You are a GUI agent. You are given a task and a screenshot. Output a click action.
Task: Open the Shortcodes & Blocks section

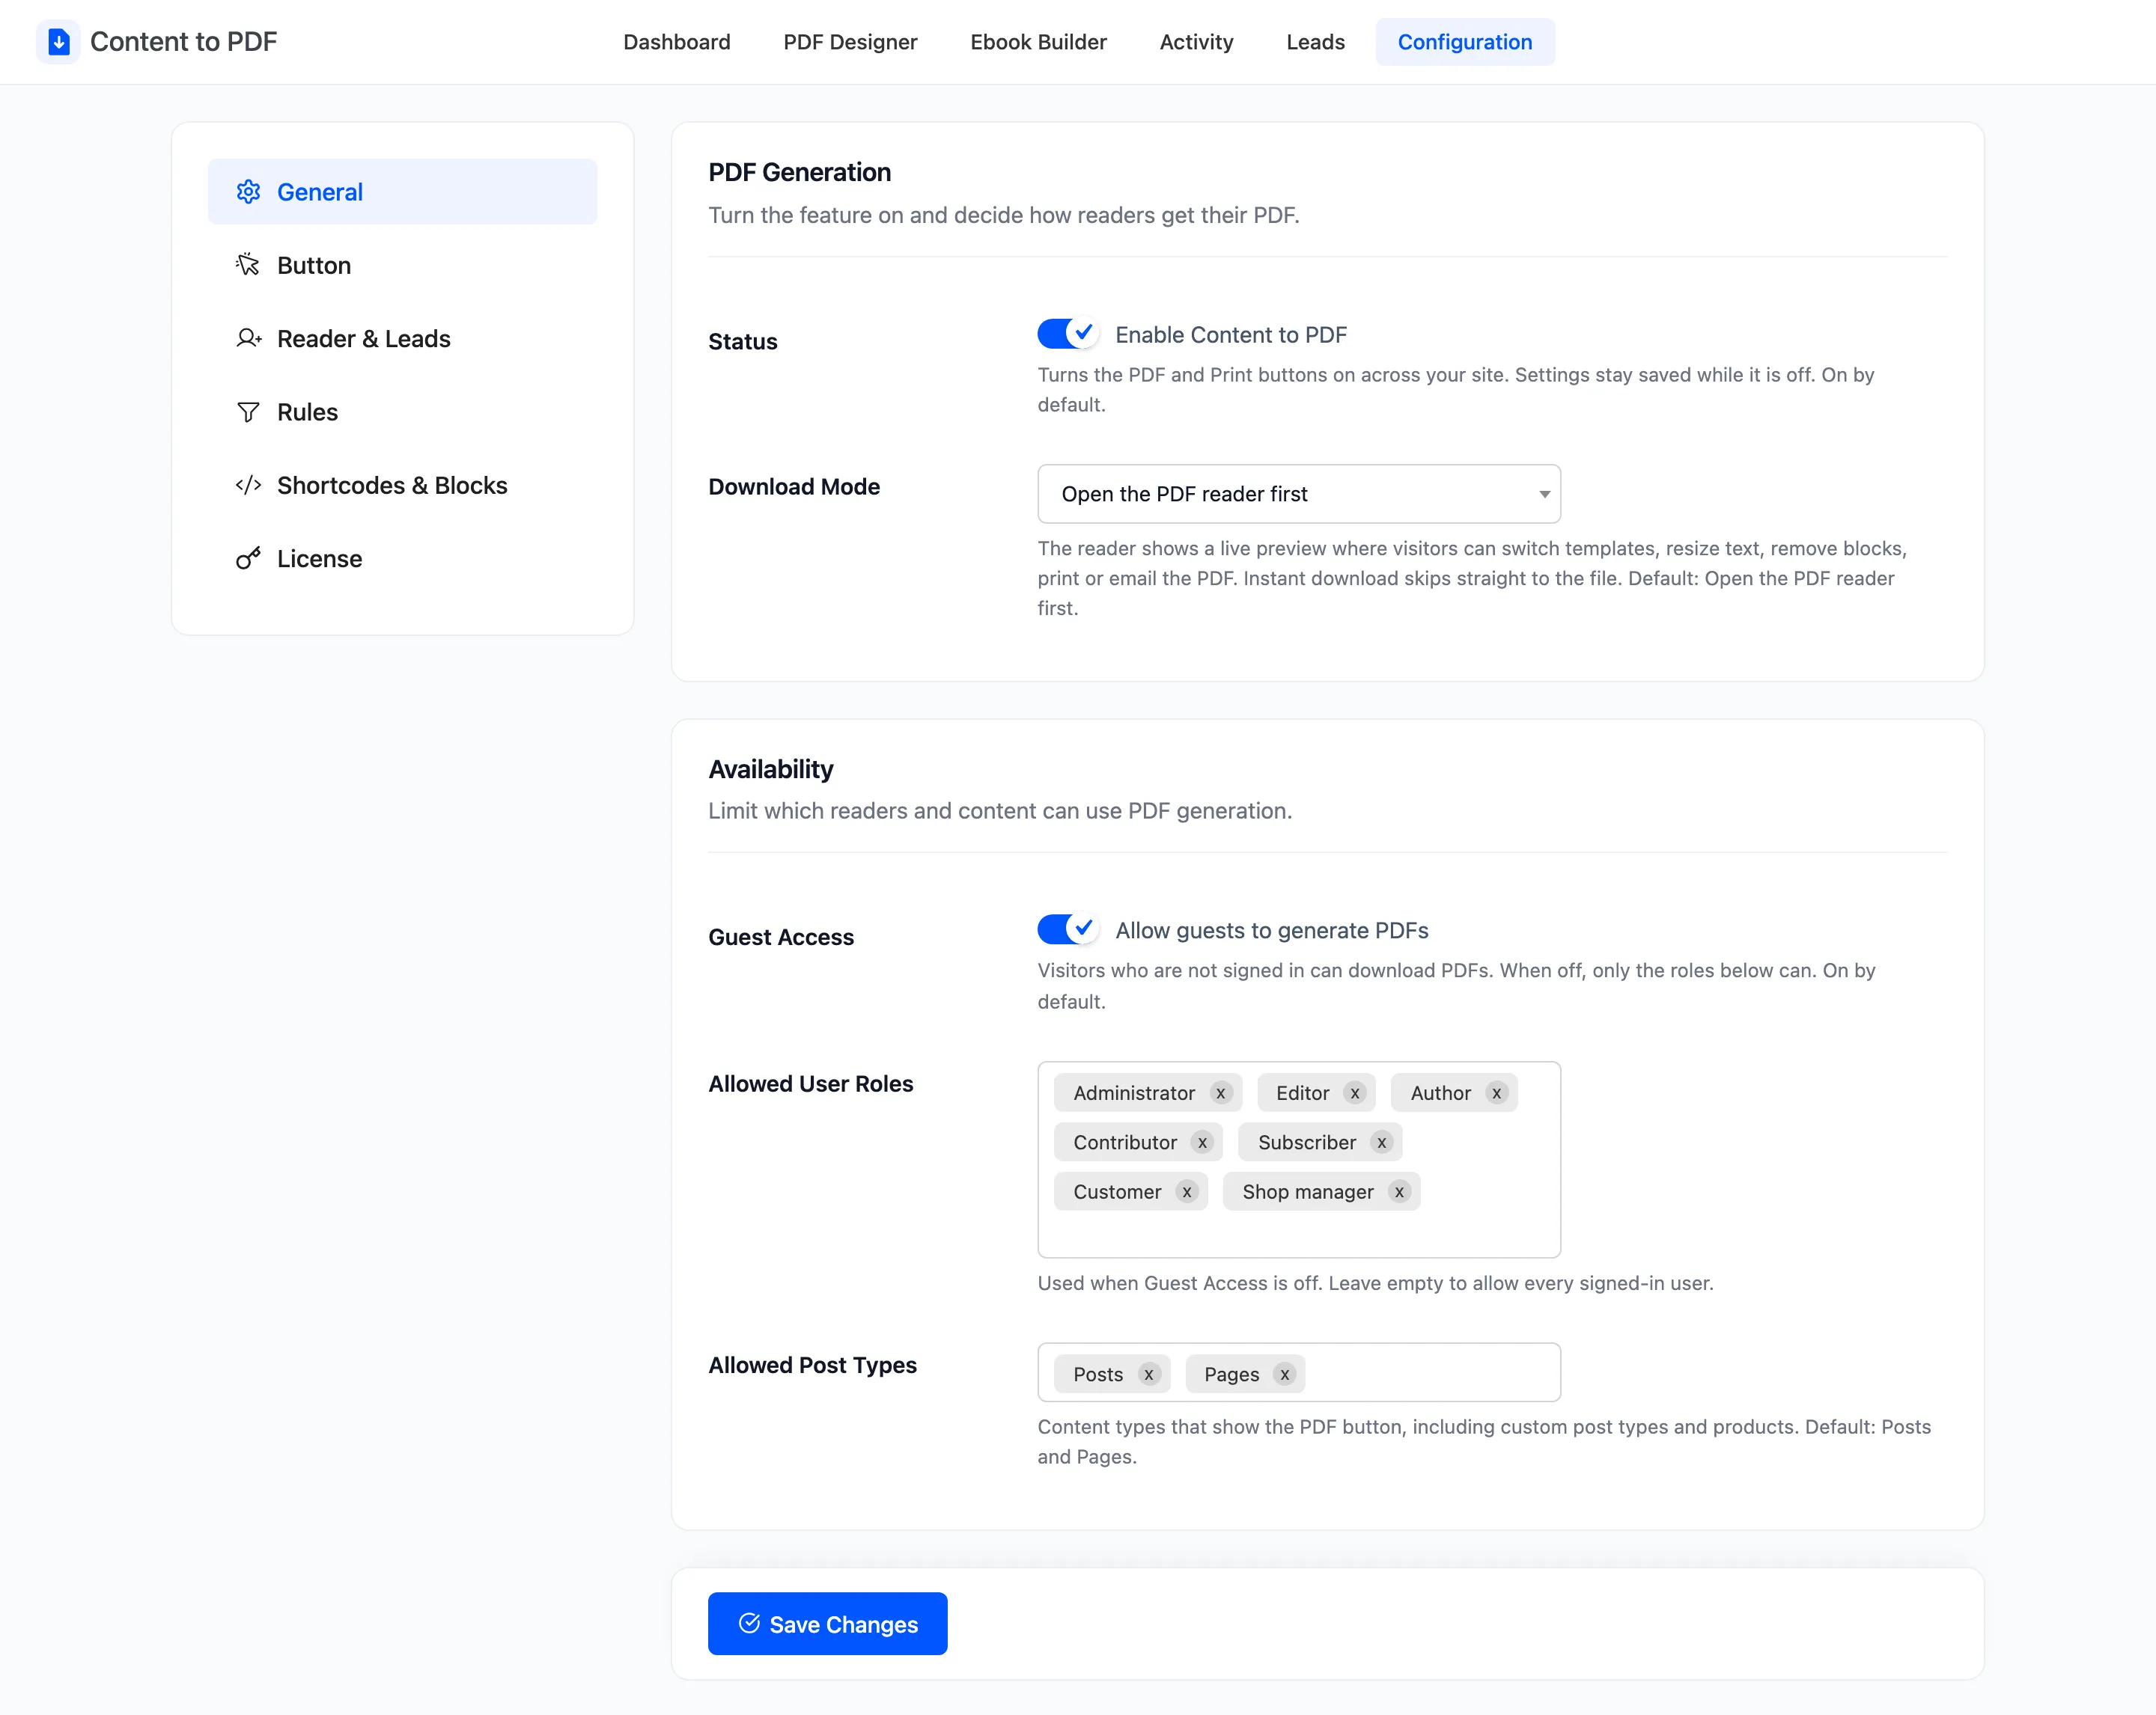pos(402,485)
